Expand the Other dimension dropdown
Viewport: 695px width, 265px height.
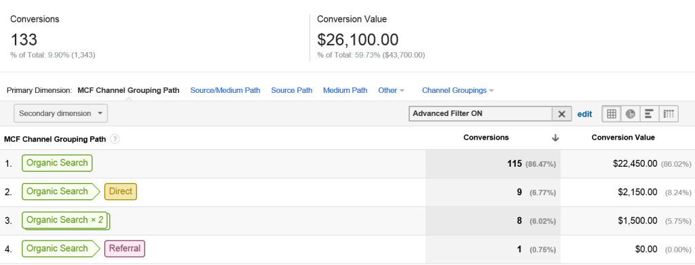pyautogui.click(x=391, y=90)
